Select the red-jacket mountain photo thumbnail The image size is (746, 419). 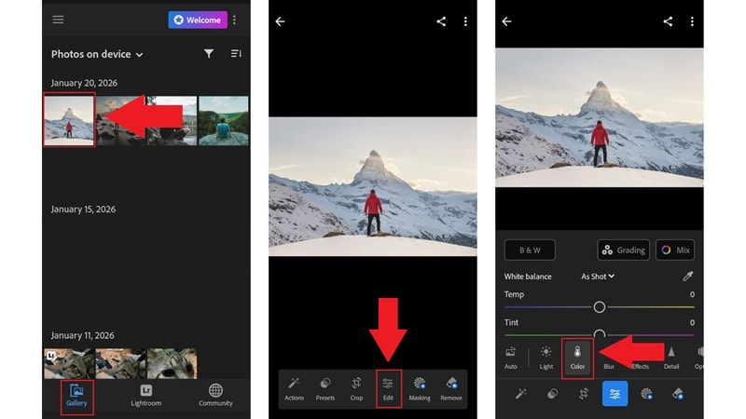[69, 120]
